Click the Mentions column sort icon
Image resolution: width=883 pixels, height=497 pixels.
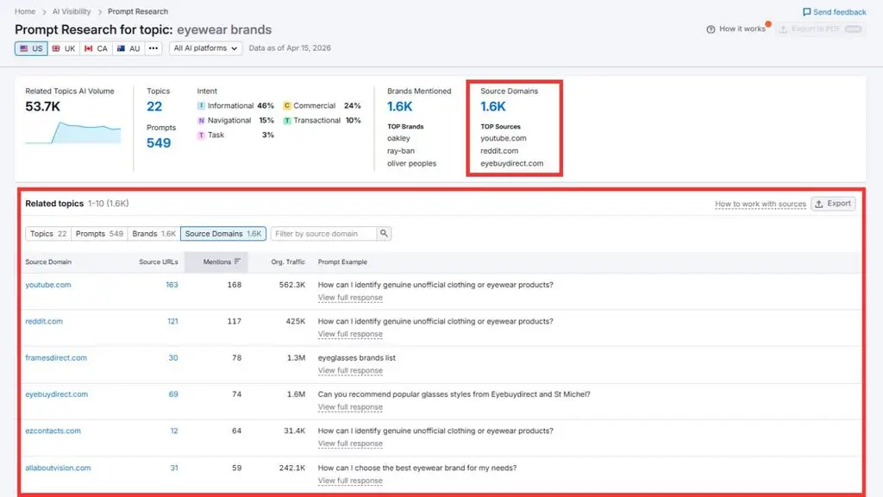(x=238, y=261)
